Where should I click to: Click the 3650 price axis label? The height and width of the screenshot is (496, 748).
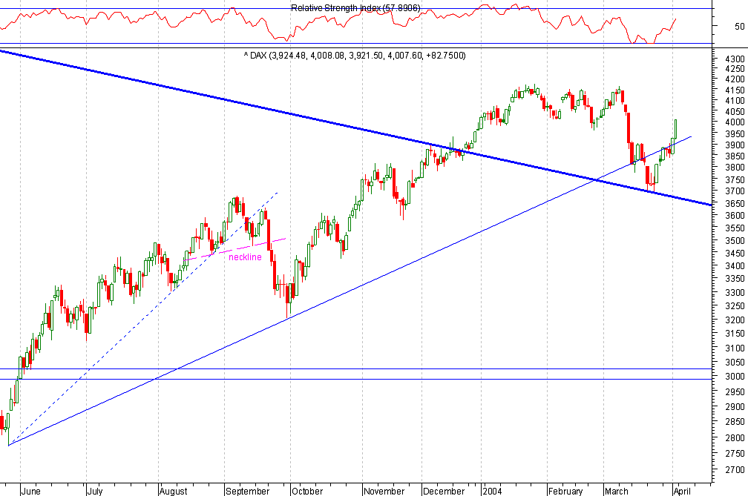pyautogui.click(x=735, y=203)
